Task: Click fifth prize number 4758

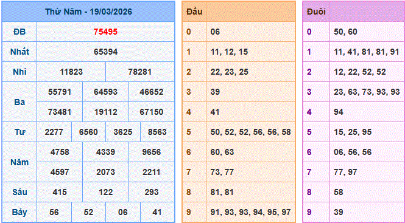Action: 60,152
